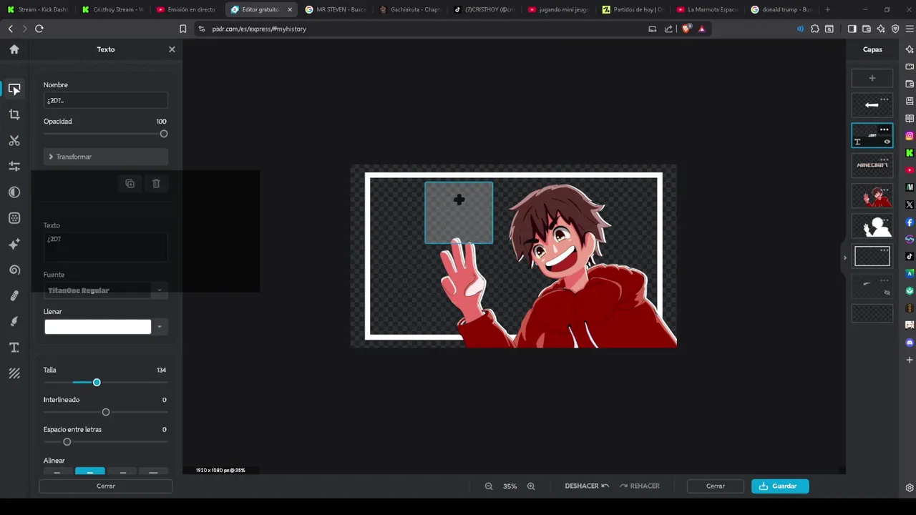Select the Arrange/select tool in left toolbar

tap(14, 89)
